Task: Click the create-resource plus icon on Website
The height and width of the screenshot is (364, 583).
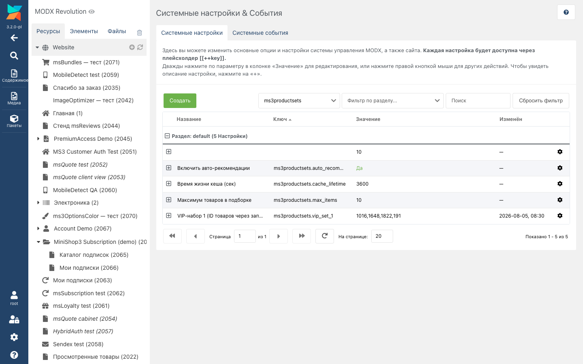Action: click(132, 47)
